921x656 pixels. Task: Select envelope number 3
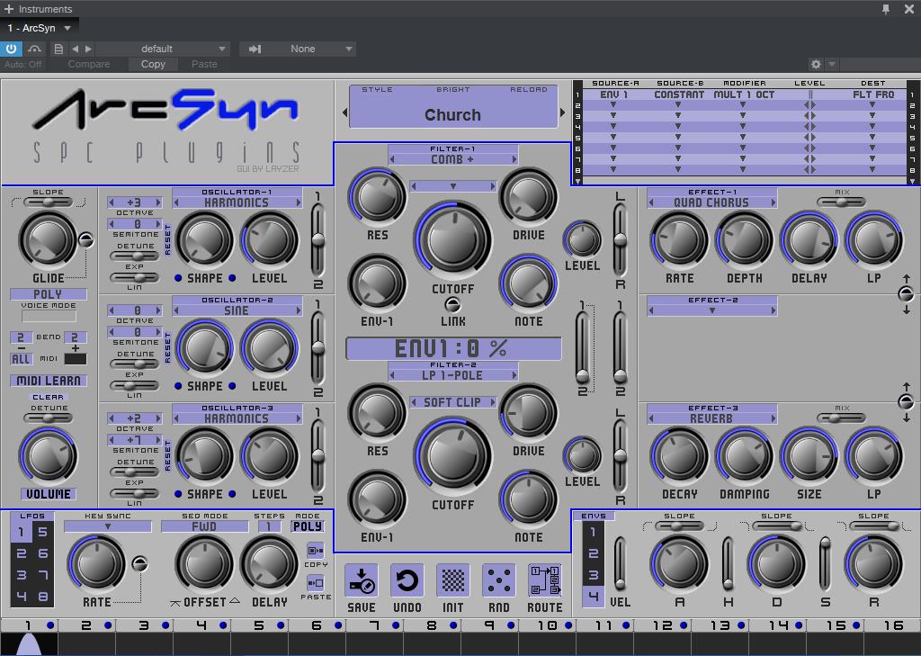coord(594,575)
